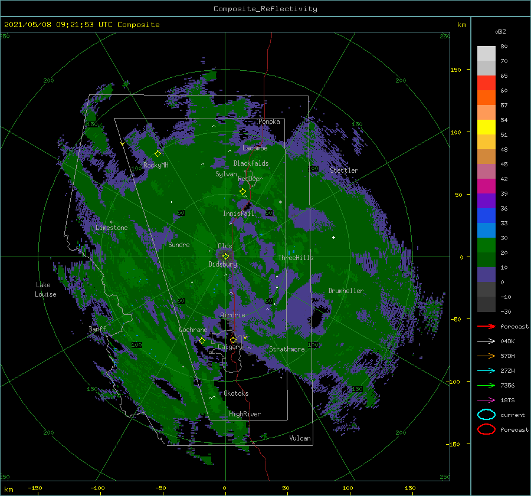
Task: Pick the pink 42-45 dBZ swatch
Action: tap(486, 171)
